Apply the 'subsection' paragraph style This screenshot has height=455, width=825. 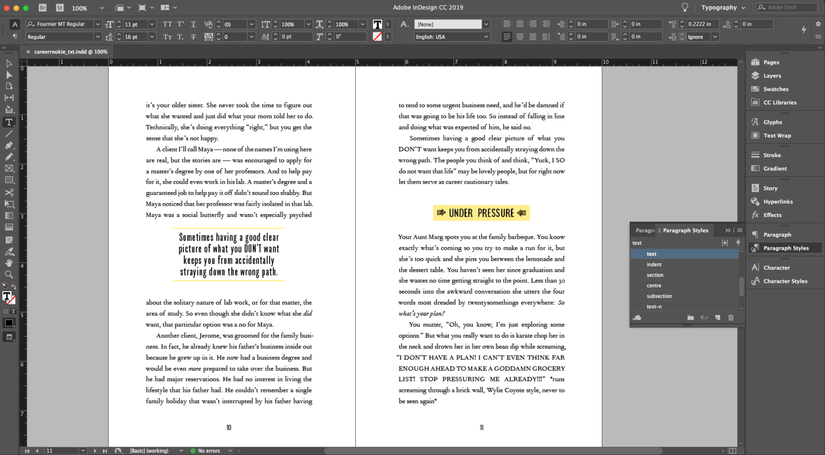pyautogui.click(x=659, y=296)
